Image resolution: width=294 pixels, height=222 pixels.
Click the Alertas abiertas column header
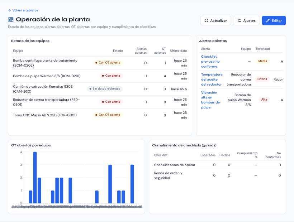[x=141, y=51]
